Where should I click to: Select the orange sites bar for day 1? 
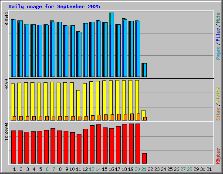click(14, 118)
